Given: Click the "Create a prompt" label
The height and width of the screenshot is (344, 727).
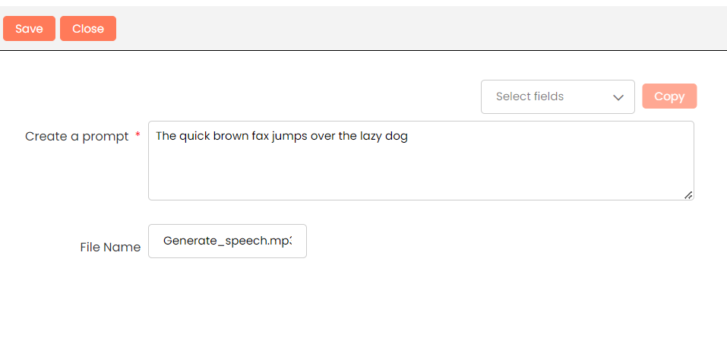Looking at the screenshot, I should 77,137.
